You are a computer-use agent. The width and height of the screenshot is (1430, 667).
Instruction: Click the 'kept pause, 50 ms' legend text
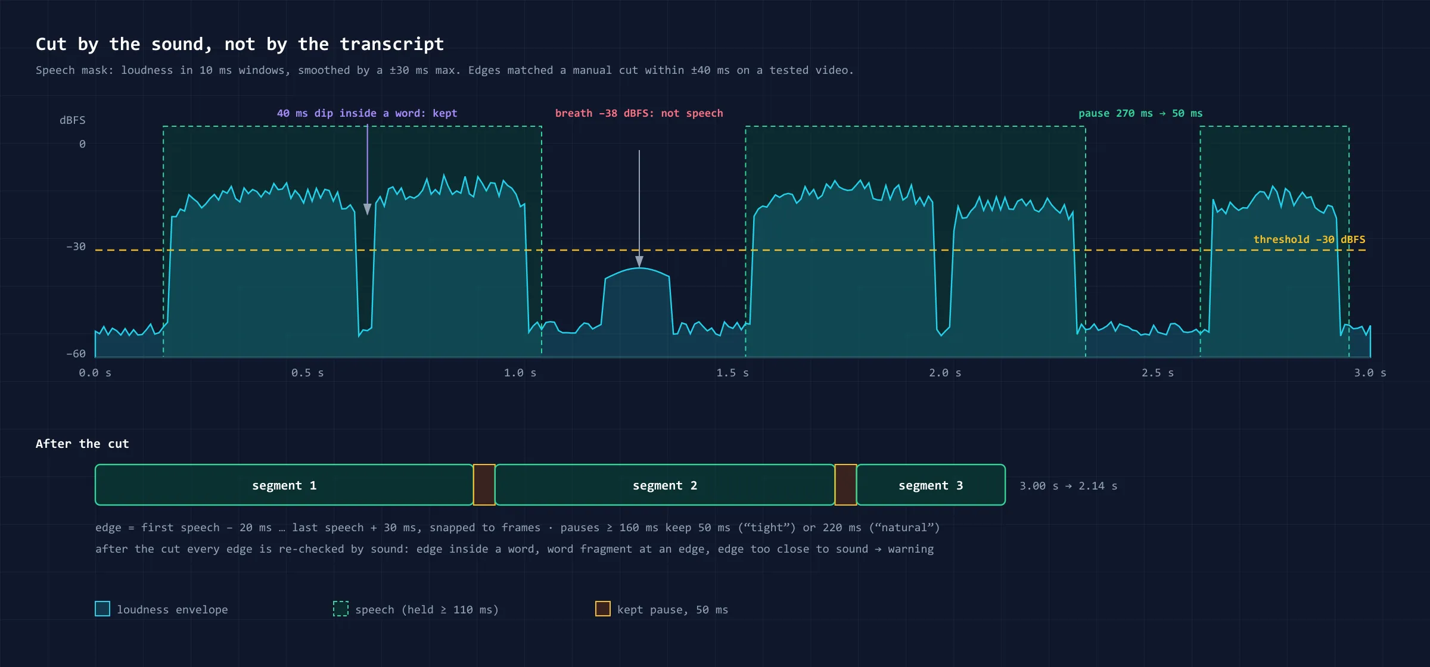coord(673,610)
